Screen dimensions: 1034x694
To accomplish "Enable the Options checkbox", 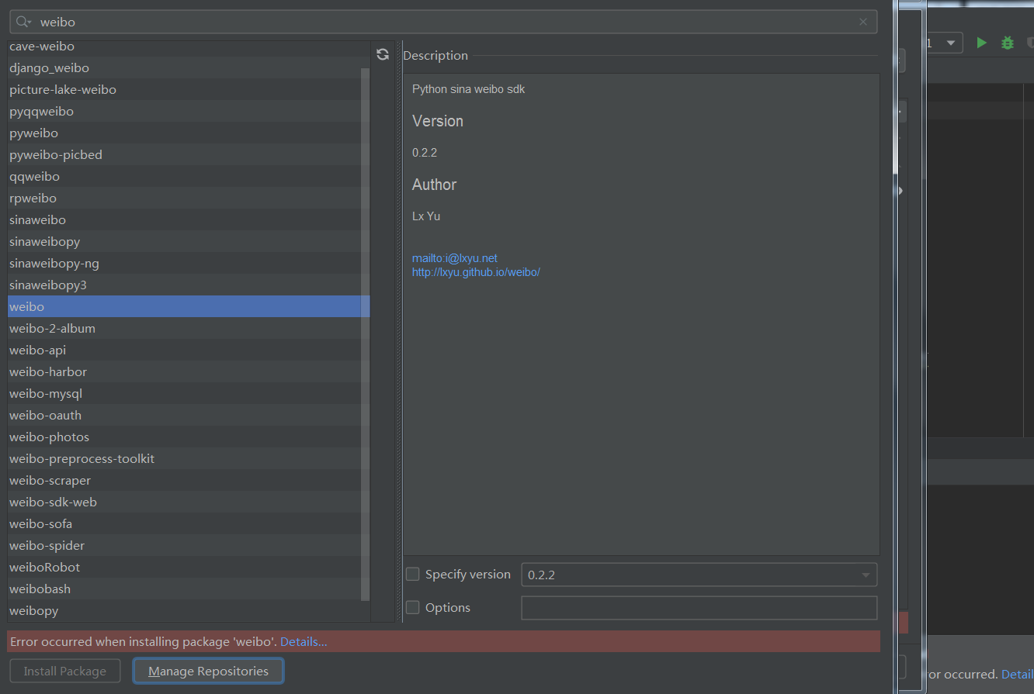I will tap(413, 607).
